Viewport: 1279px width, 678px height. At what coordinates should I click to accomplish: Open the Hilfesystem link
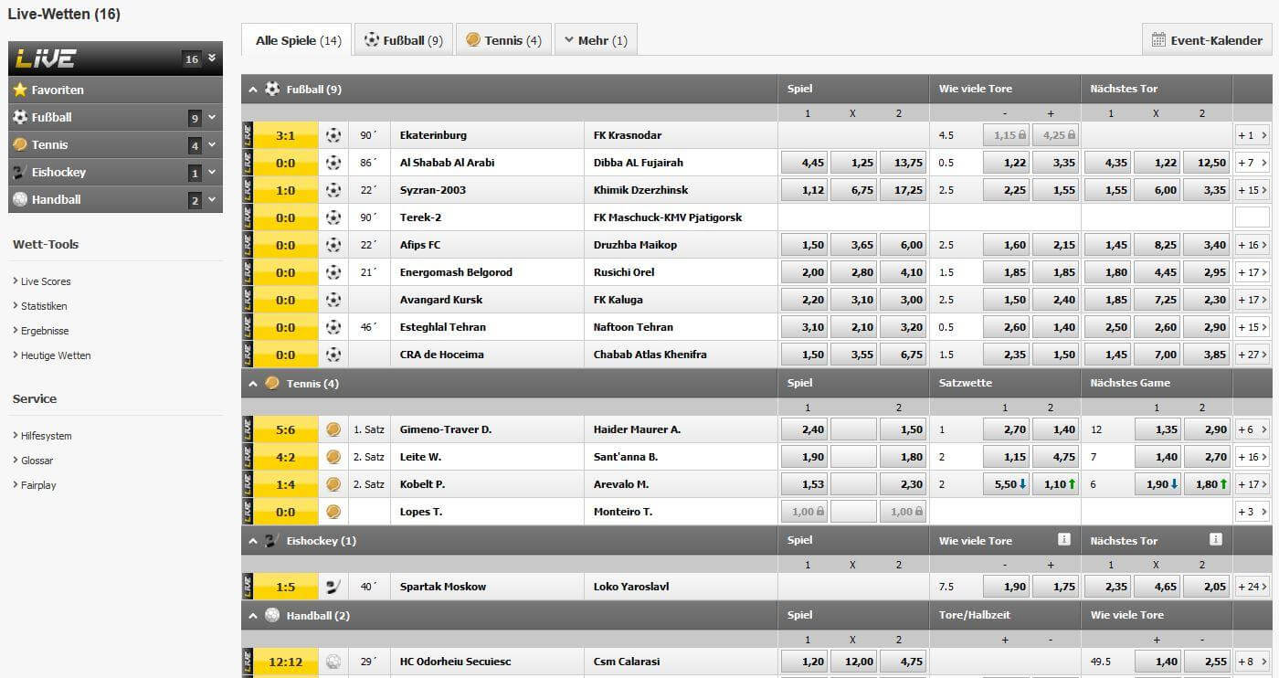click(x=47, y=436)
